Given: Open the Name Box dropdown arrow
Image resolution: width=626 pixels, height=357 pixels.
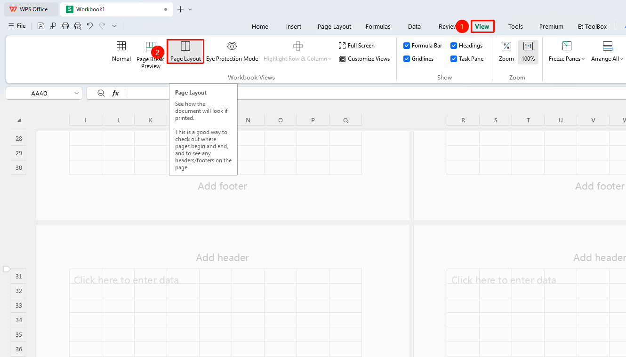Looking at the screenshot, I should pos(77,93).
